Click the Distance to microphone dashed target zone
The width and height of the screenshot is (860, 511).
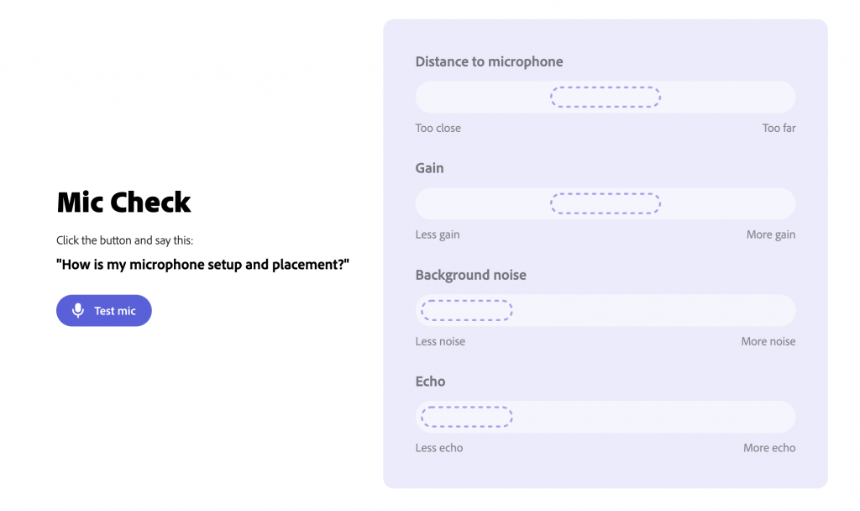605,97
